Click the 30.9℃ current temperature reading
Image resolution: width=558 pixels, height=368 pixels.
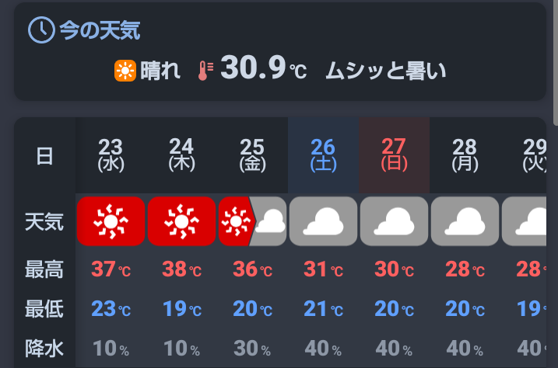click(263, 68)
